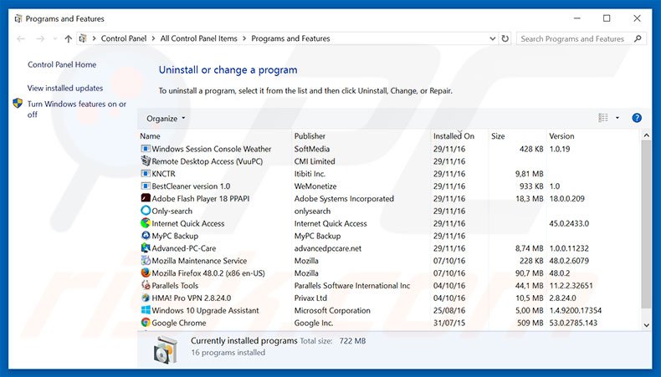The image size is (661, 377).
Task: Click the Search Programs and Features field
Action: (572, 38)
